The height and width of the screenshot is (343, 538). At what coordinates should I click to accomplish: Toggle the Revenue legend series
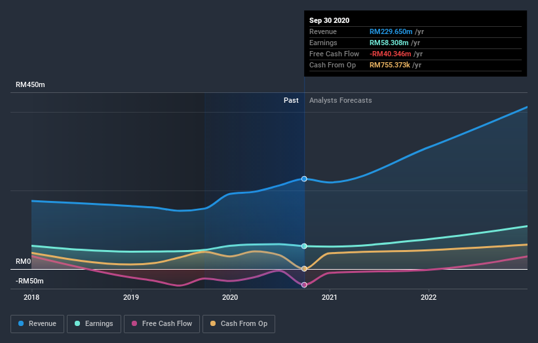(37, 324)
